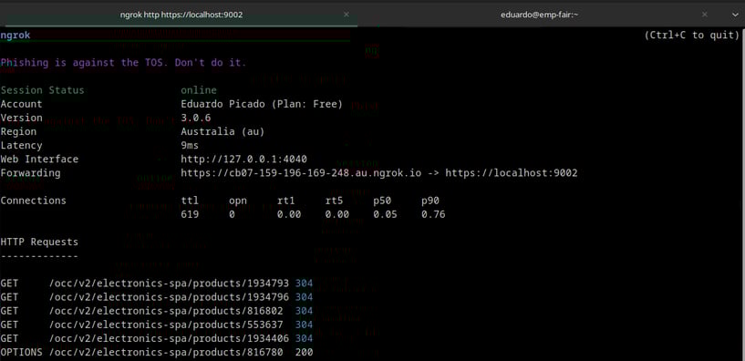This screenshot has width=745, height=361.
Task: Click the p50 value 0.05
Action: (x=385, y=214)
